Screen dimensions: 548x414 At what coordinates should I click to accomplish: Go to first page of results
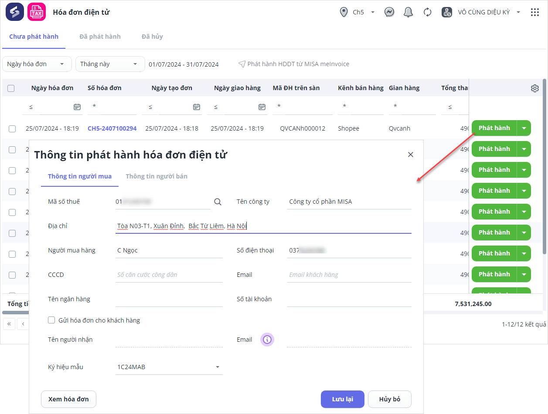coord(9,324)
